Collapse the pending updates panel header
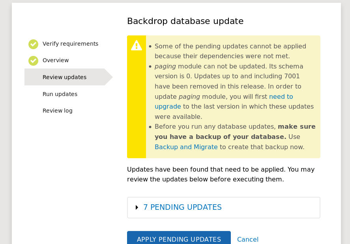Screen dimensions: 350x244 (x=183, y=207)
